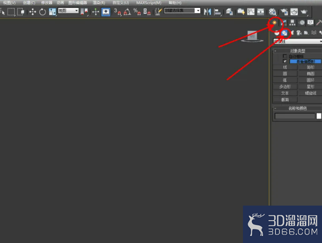Viewport: 322px width, 243px height.
Task: Open the MAXScript(M) menu
Action: pyautogui.click(x=149, y=3)
